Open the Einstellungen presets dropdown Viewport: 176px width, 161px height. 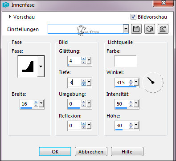(x=126, y=29)
